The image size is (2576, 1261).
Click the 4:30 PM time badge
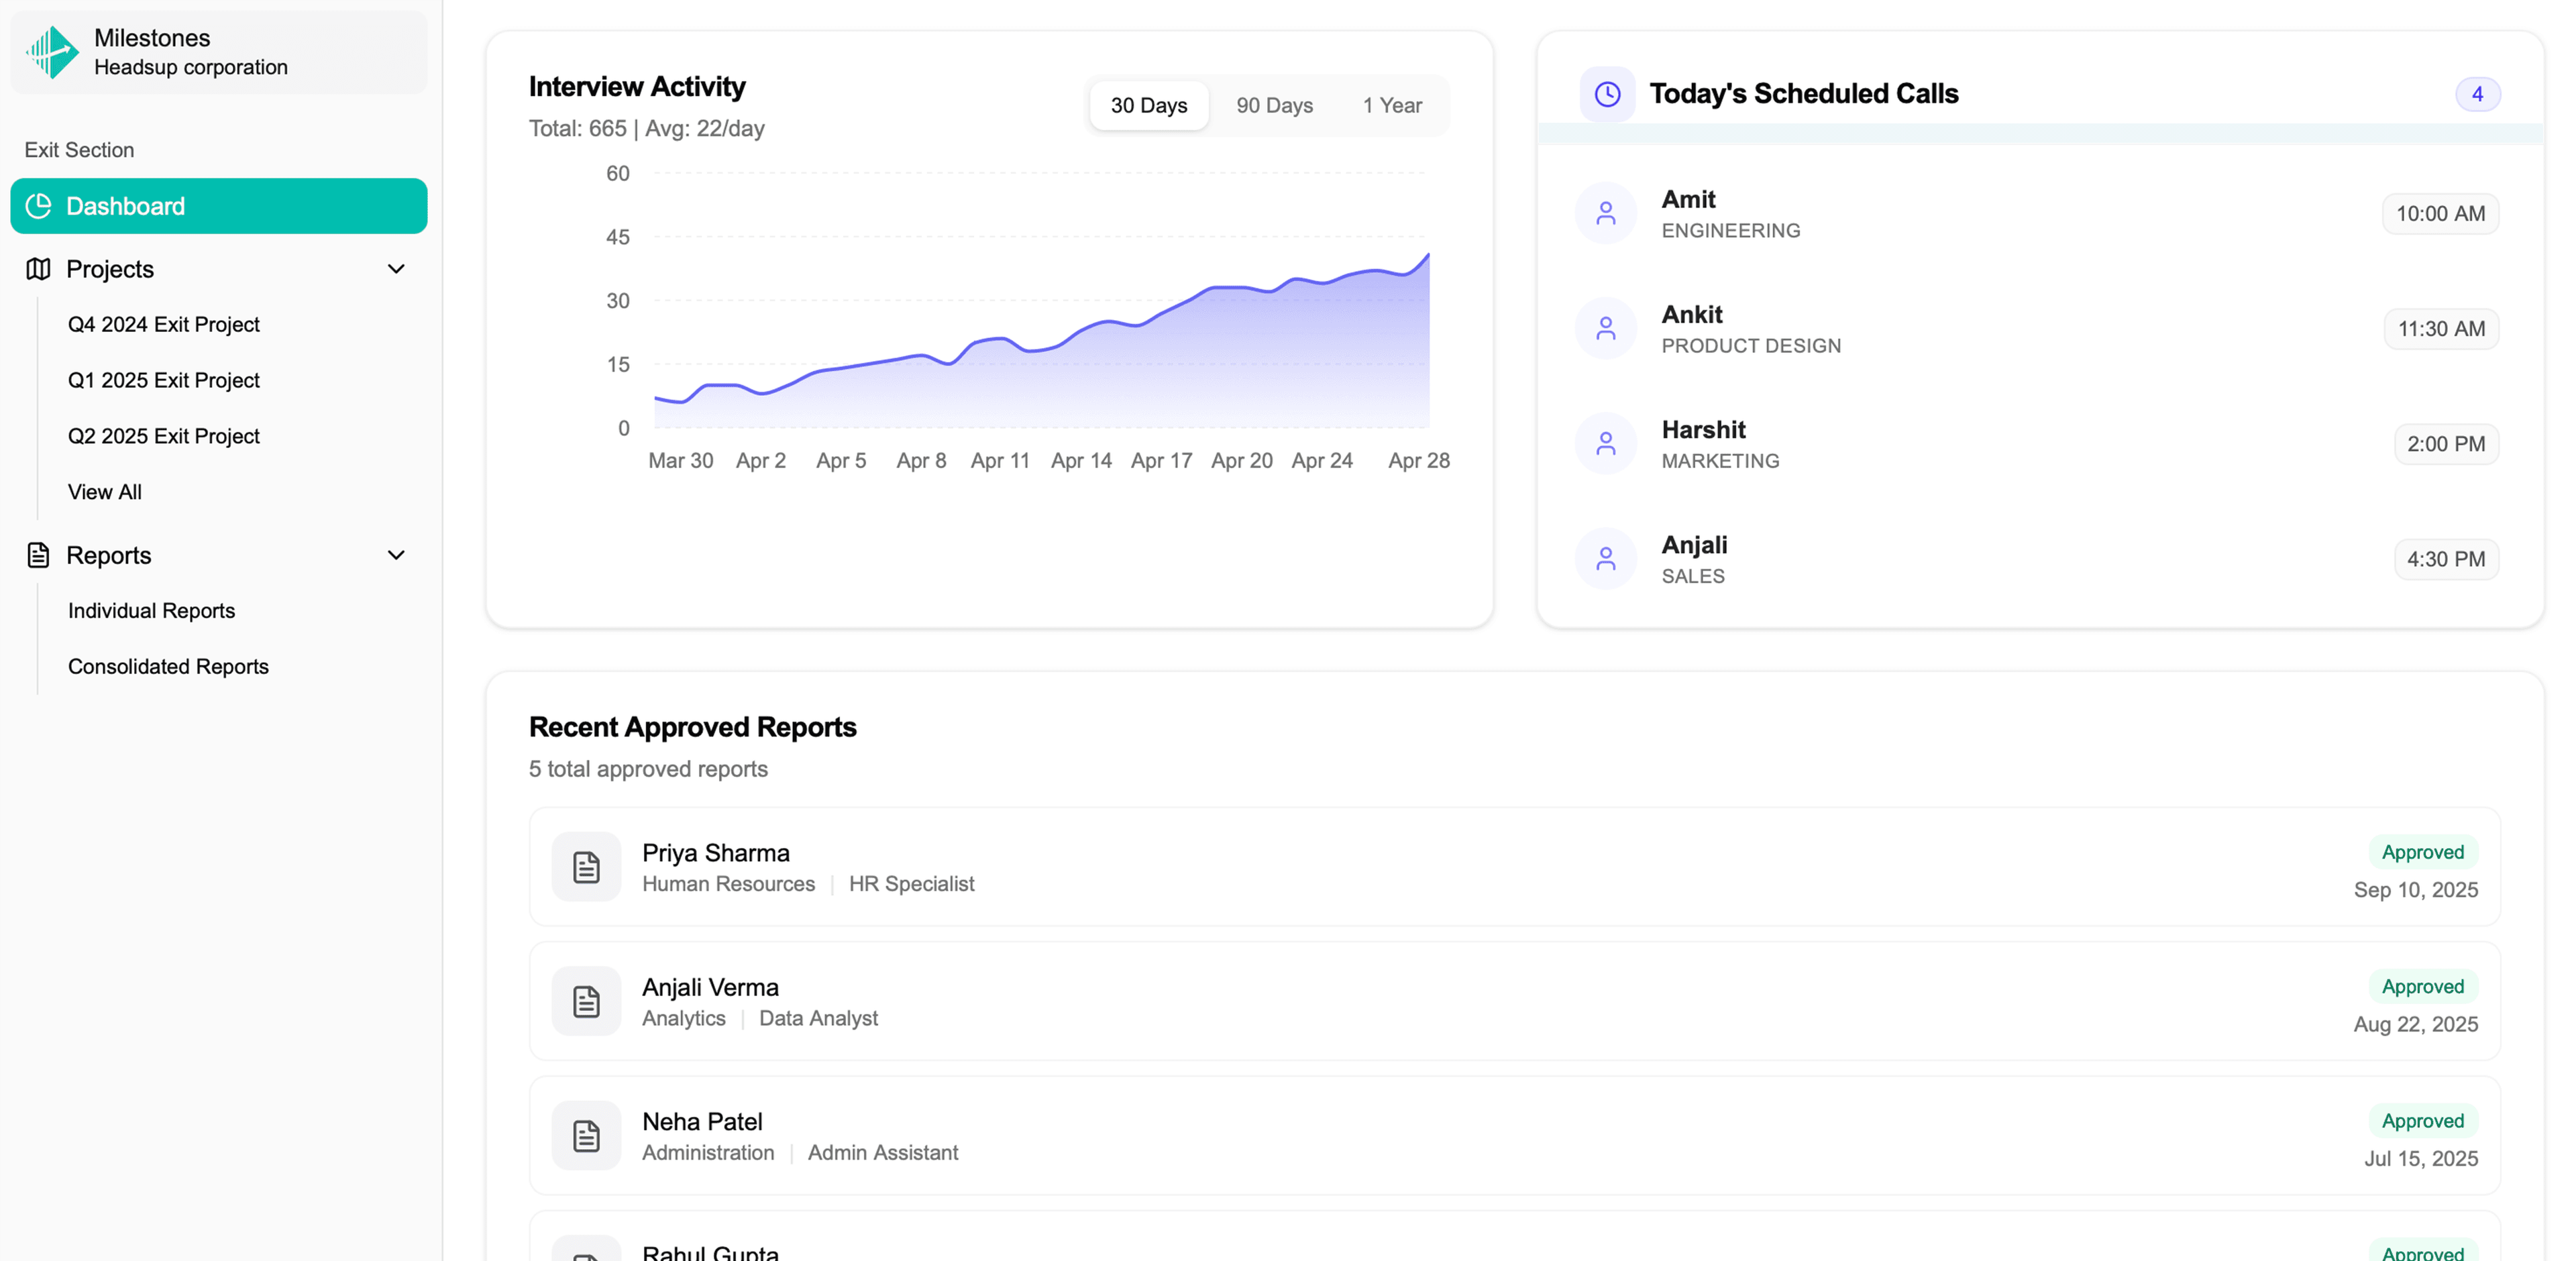[x=2446, y=558]
